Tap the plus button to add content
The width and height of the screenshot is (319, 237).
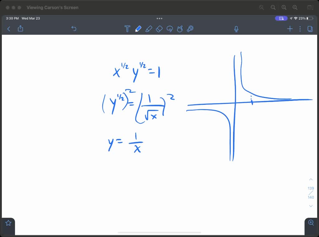click(x=290, y=29)
